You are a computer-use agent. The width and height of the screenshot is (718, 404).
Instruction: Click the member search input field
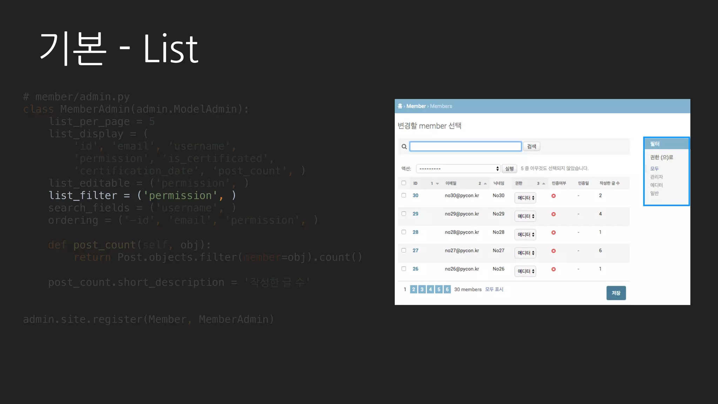click(x=466, y=146)
